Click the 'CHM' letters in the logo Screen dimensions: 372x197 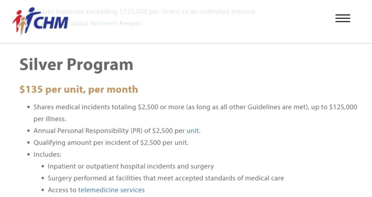point(51,23)
